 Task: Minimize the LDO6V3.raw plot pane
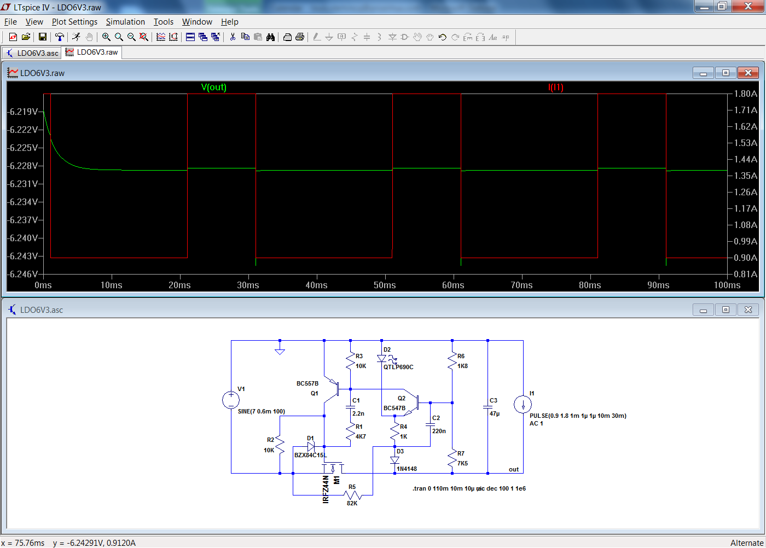[703, 73]
